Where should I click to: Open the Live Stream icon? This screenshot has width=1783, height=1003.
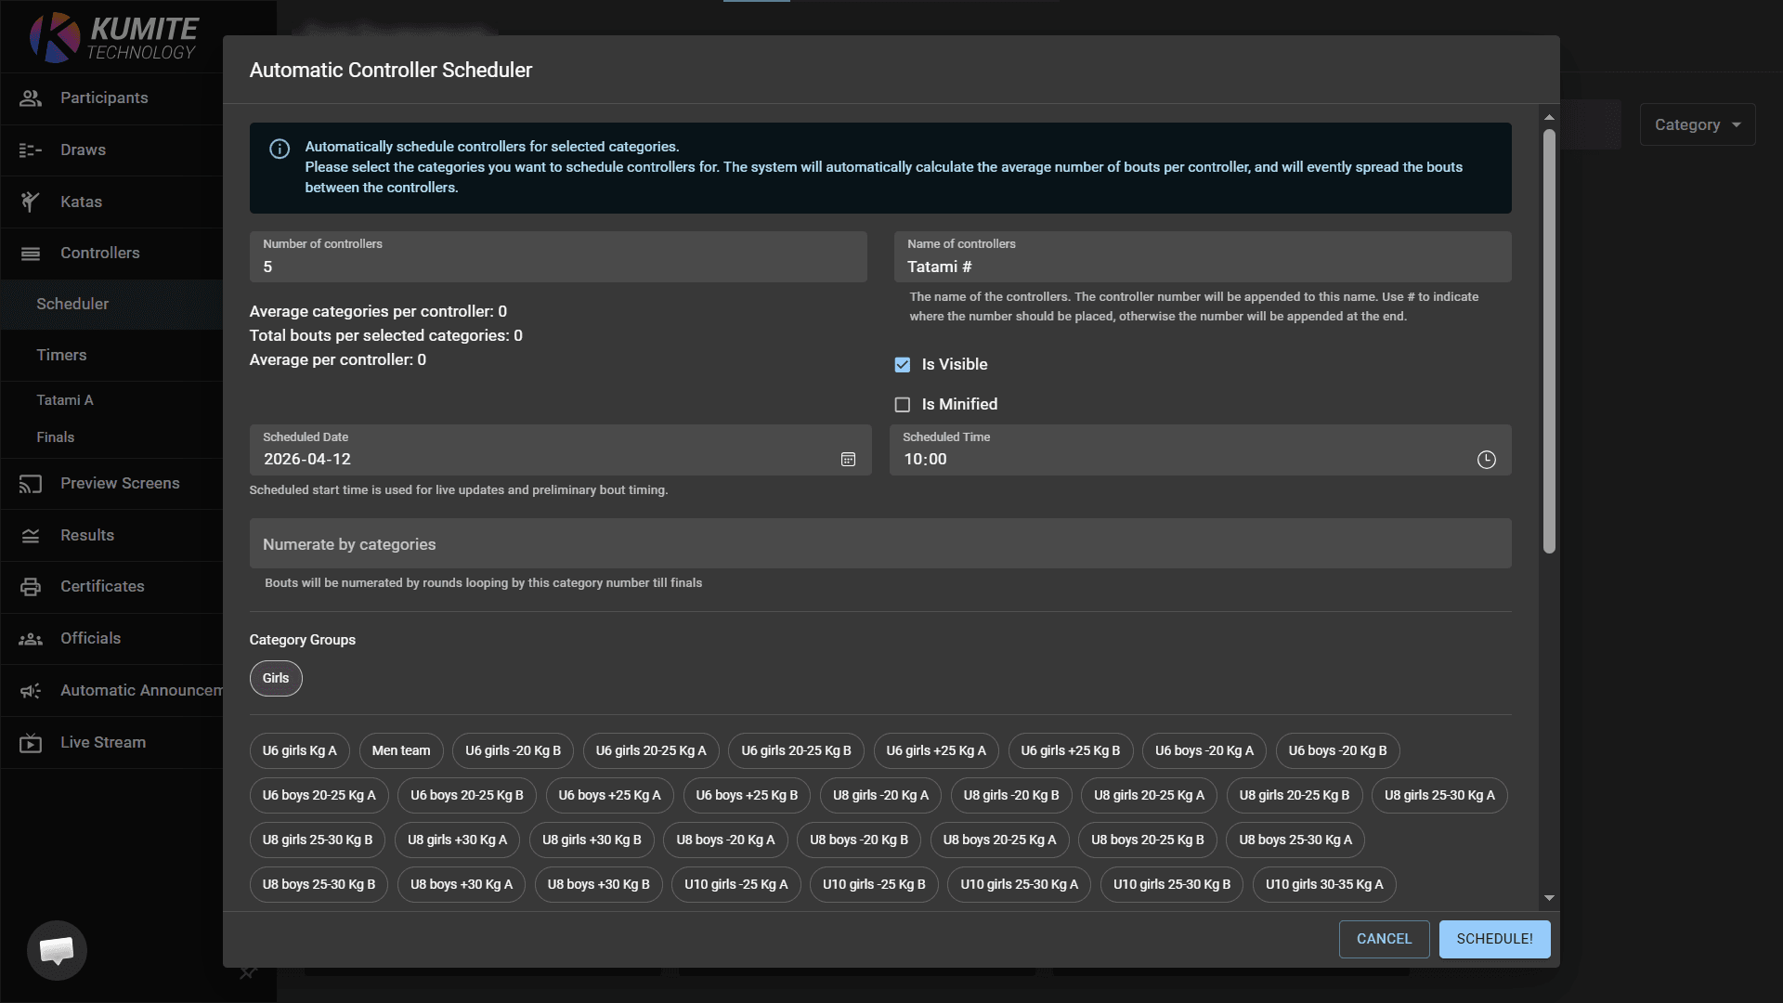[31, 742]
